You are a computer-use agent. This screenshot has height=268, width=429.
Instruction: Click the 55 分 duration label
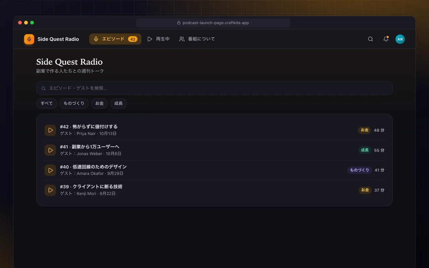(x=379, y=150)
